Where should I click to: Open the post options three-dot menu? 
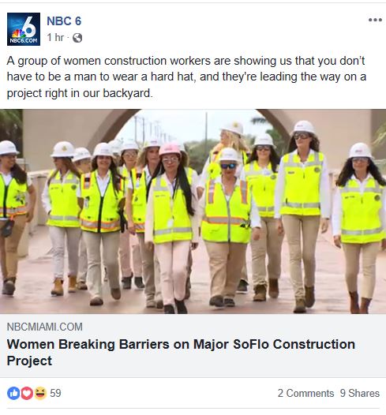pos(375,20)
